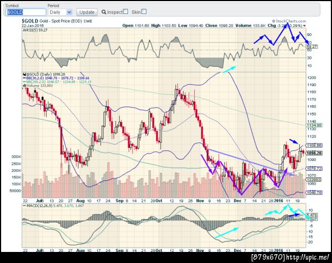Click the RSI(5) 59.27 indicator label
This screenshot has width=332, height=263.
coord(35,30)
